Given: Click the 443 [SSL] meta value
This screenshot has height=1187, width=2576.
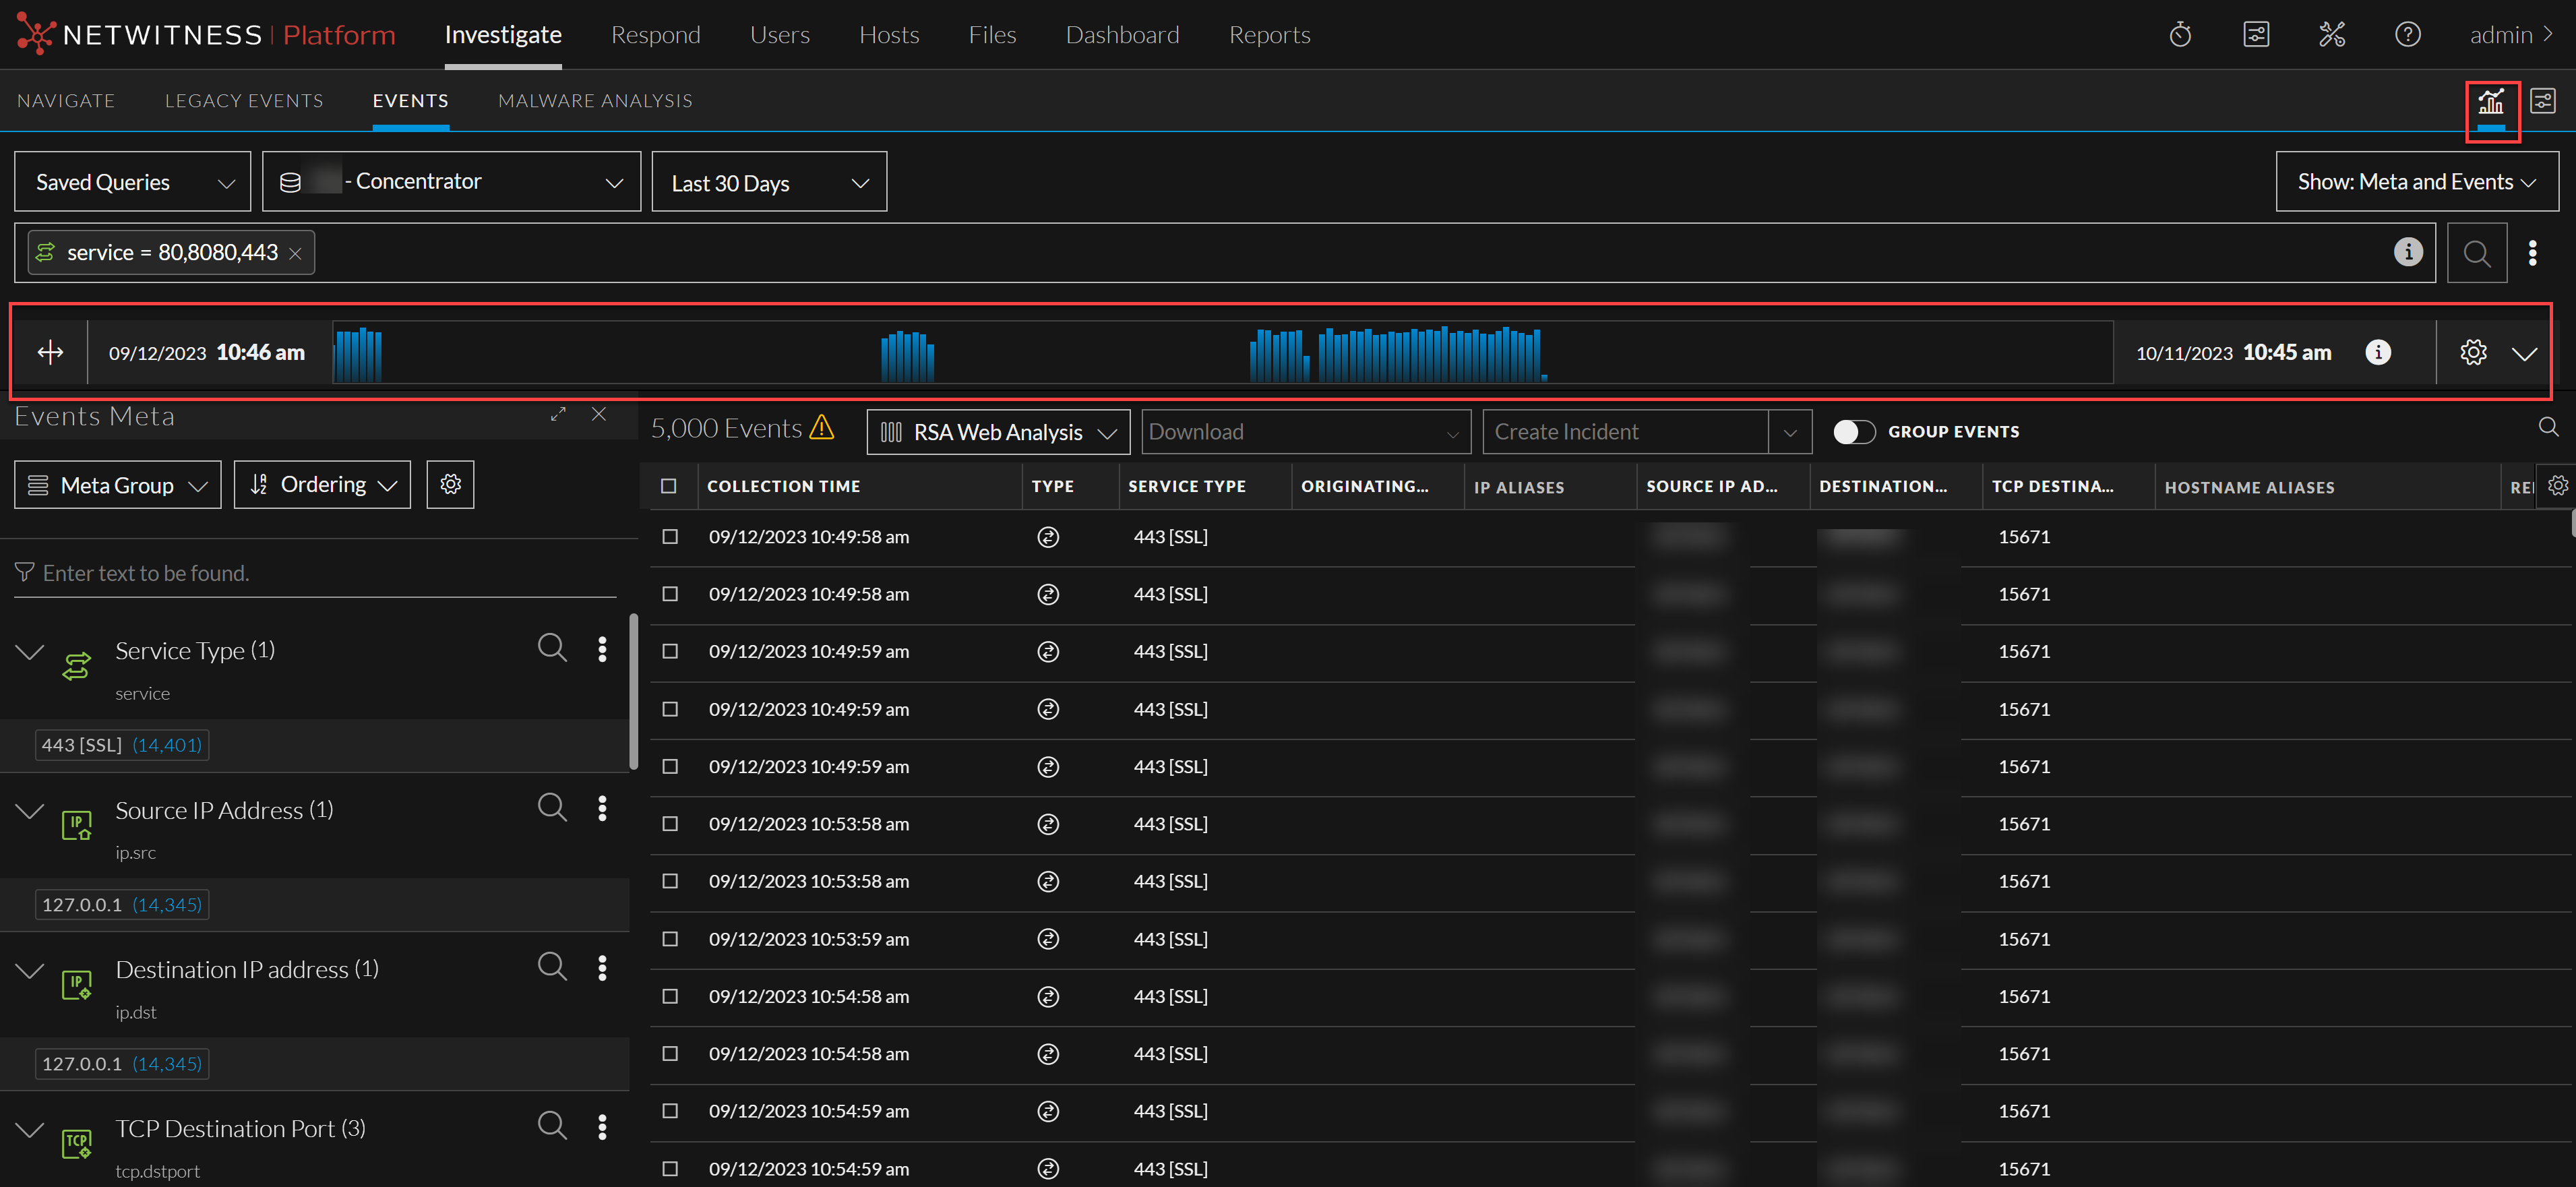Looking at the screenshot, I should 82,745.
